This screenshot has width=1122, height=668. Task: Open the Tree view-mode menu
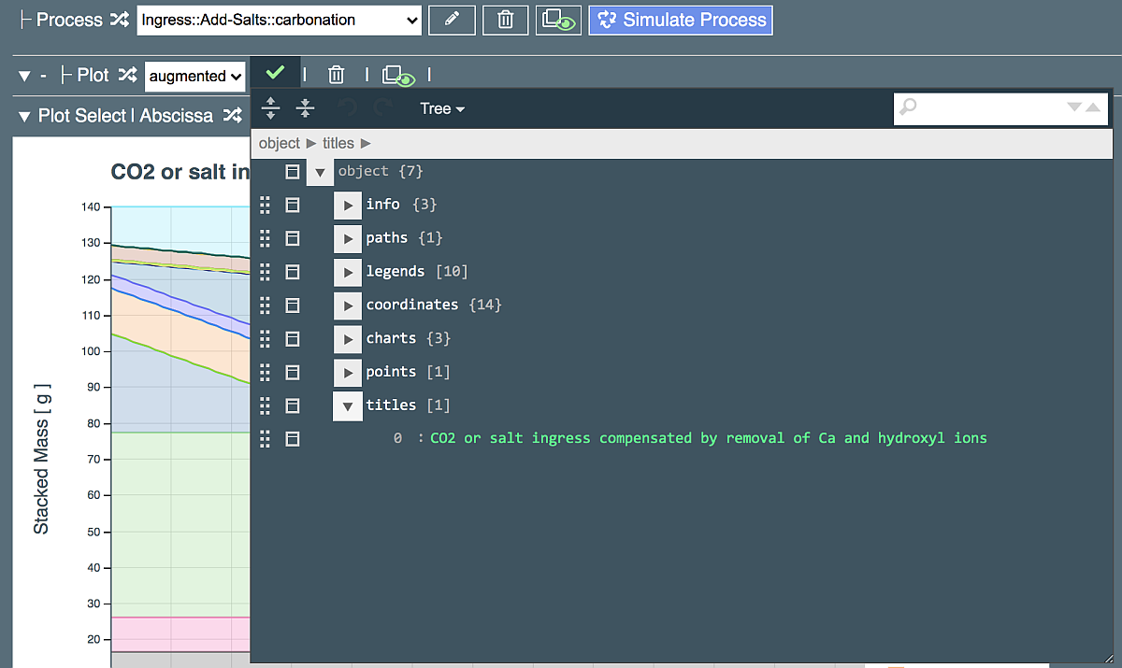pyautogui.click(x=441, y=108)
